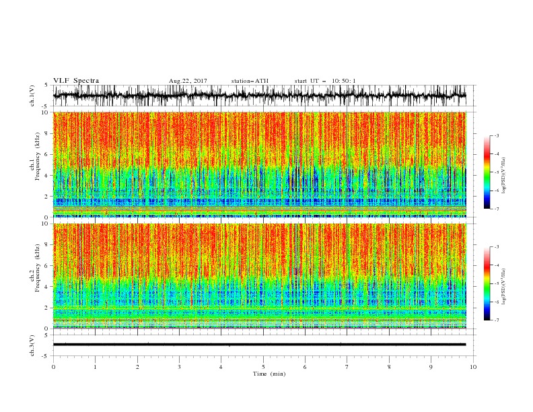Click time axis tick label "5"

pyautogui.click(x=263, y=367)
